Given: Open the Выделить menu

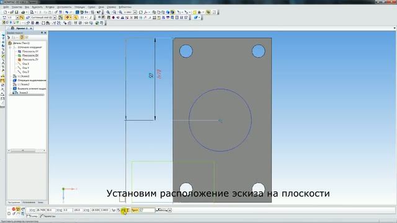Looking at the screenshot, I should point(37,7).
